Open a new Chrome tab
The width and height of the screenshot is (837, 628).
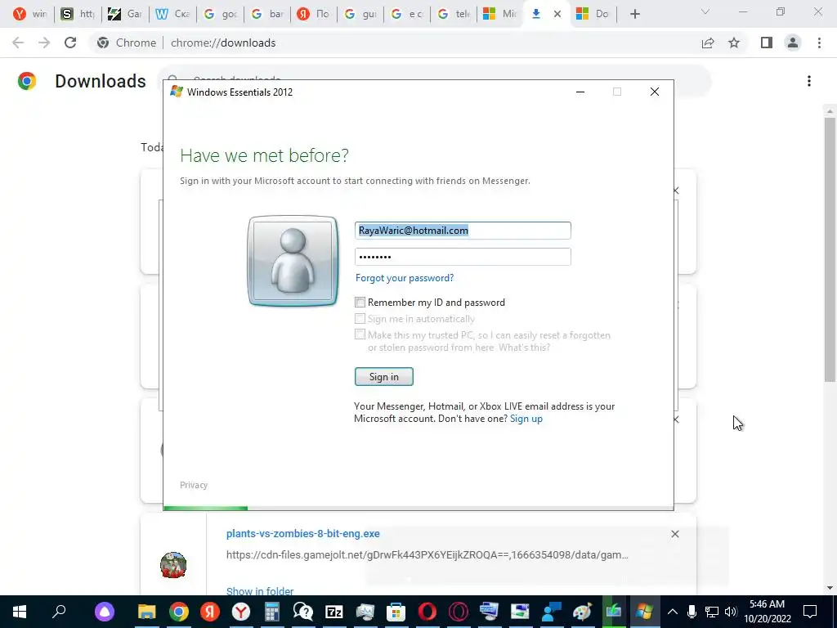(634, 14)
